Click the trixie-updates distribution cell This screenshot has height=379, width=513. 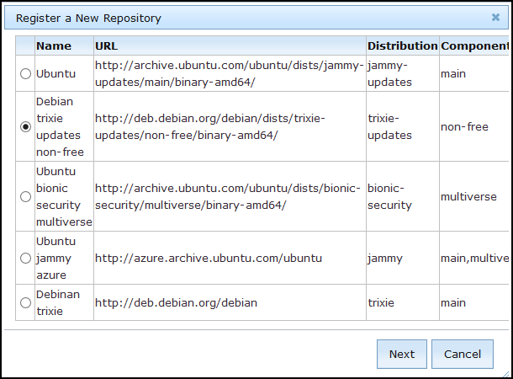(403, 127)
